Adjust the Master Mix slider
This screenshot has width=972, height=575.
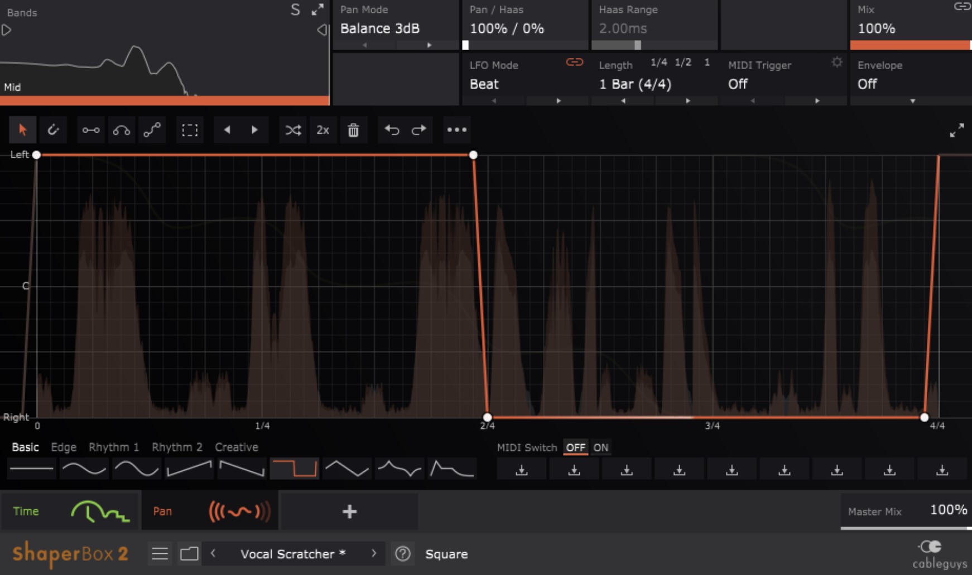[906, 528]
